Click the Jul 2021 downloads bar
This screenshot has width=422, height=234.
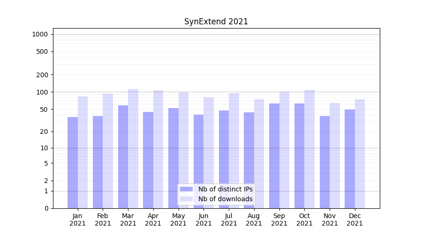pos(234,151)
